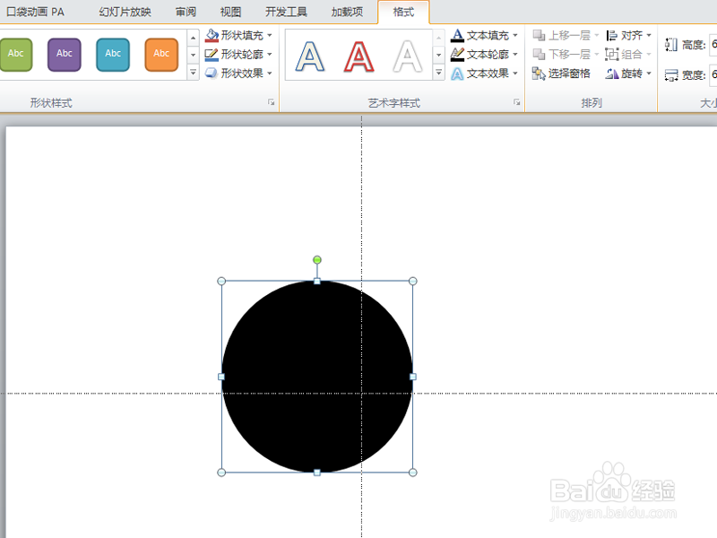Expand the WordArt styles gallery
The image size is (717, 538).
coord(438,73)
